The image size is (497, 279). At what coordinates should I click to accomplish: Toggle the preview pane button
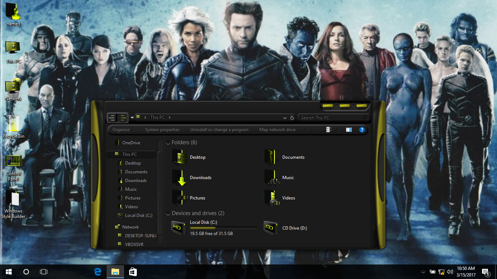(x=349, y=130)
